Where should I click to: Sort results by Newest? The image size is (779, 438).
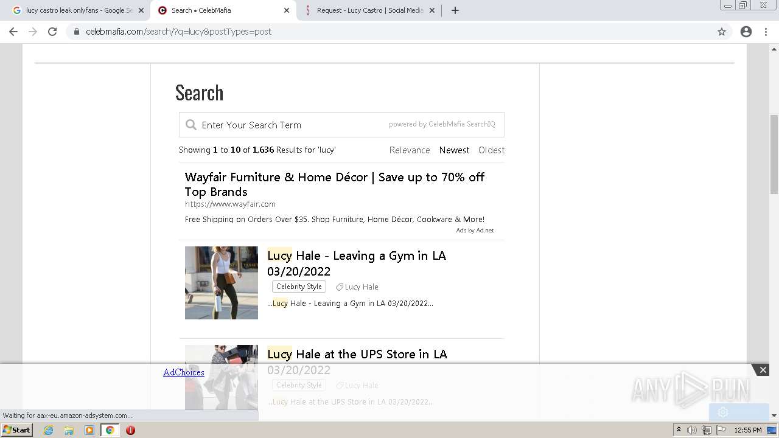pos(454,150)
